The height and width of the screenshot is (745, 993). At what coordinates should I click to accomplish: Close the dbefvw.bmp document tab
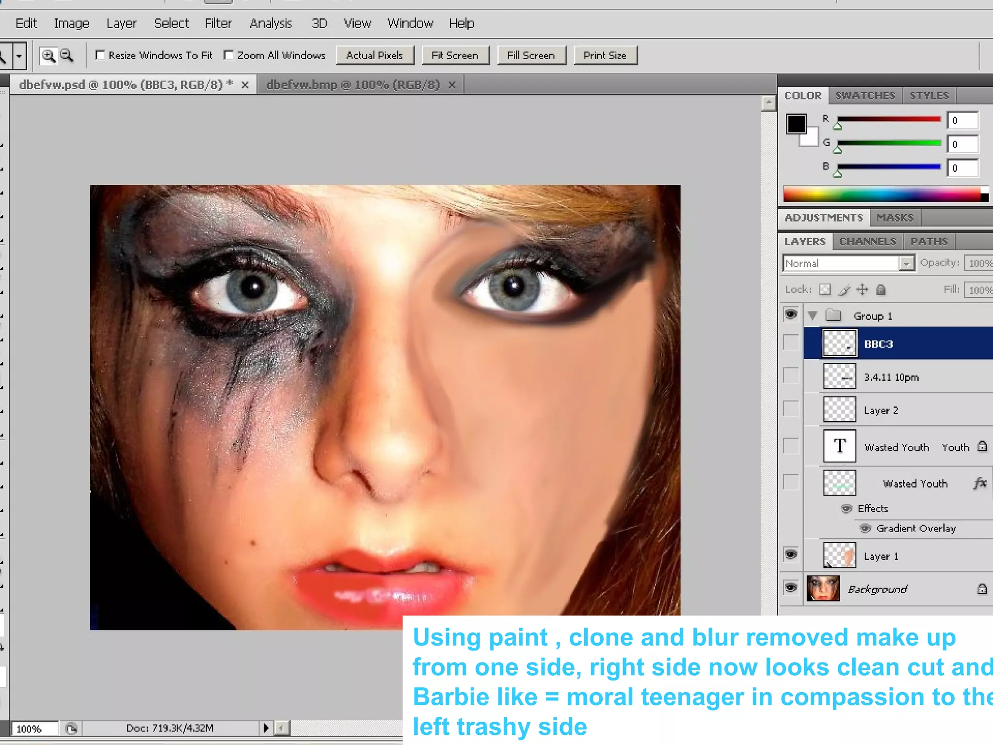pyautogui.click(x=452, y=85)
